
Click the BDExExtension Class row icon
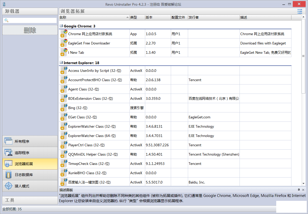(64, 98)
